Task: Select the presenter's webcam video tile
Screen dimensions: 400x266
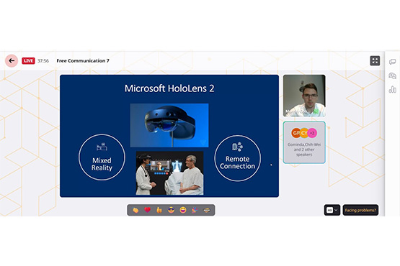Action: pos(304,96)
